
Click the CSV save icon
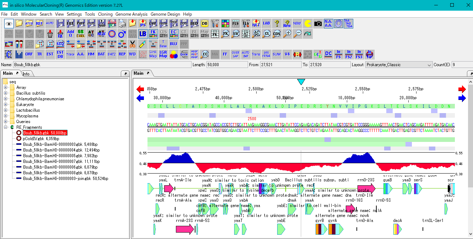click(153, 23)
